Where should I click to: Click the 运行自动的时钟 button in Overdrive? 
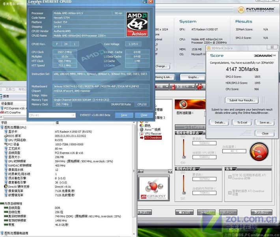pyautogui.click(x=190, y=127)
